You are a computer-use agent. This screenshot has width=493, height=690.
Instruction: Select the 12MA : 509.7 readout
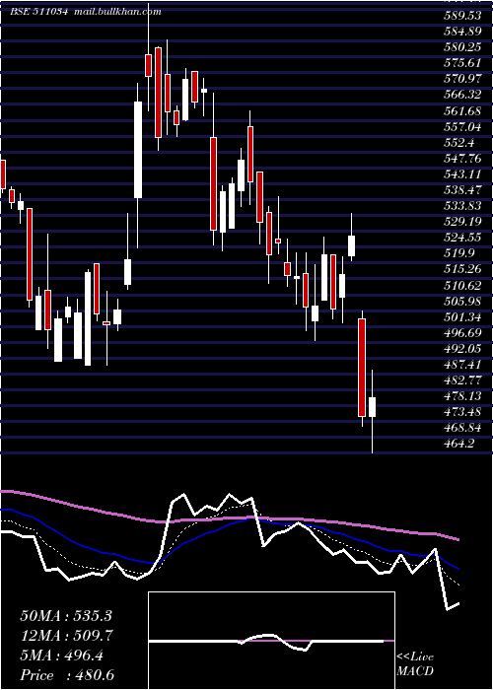click(67, 636)
